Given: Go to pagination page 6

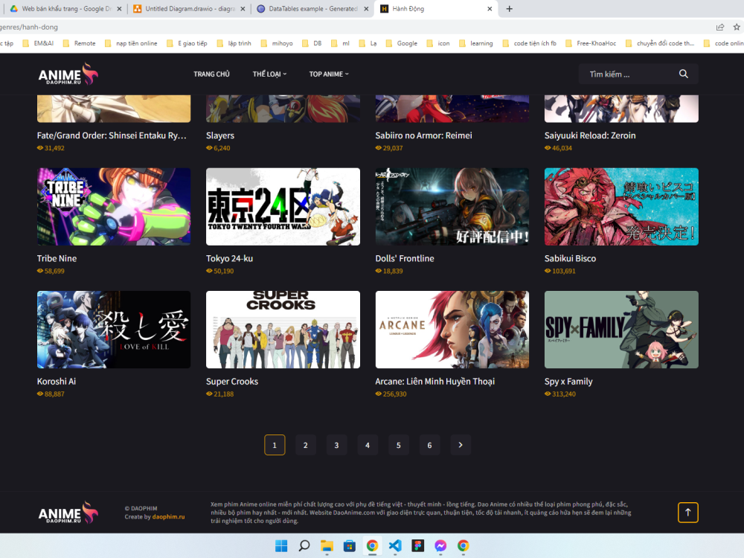Looking at the screenshot, I should click(429, 445).
